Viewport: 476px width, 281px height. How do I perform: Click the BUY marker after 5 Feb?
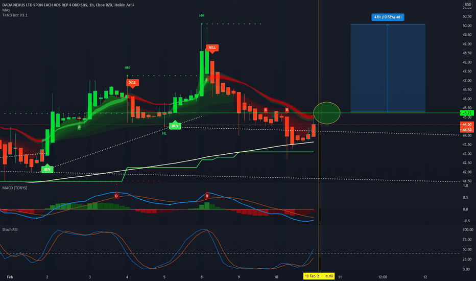175,125
